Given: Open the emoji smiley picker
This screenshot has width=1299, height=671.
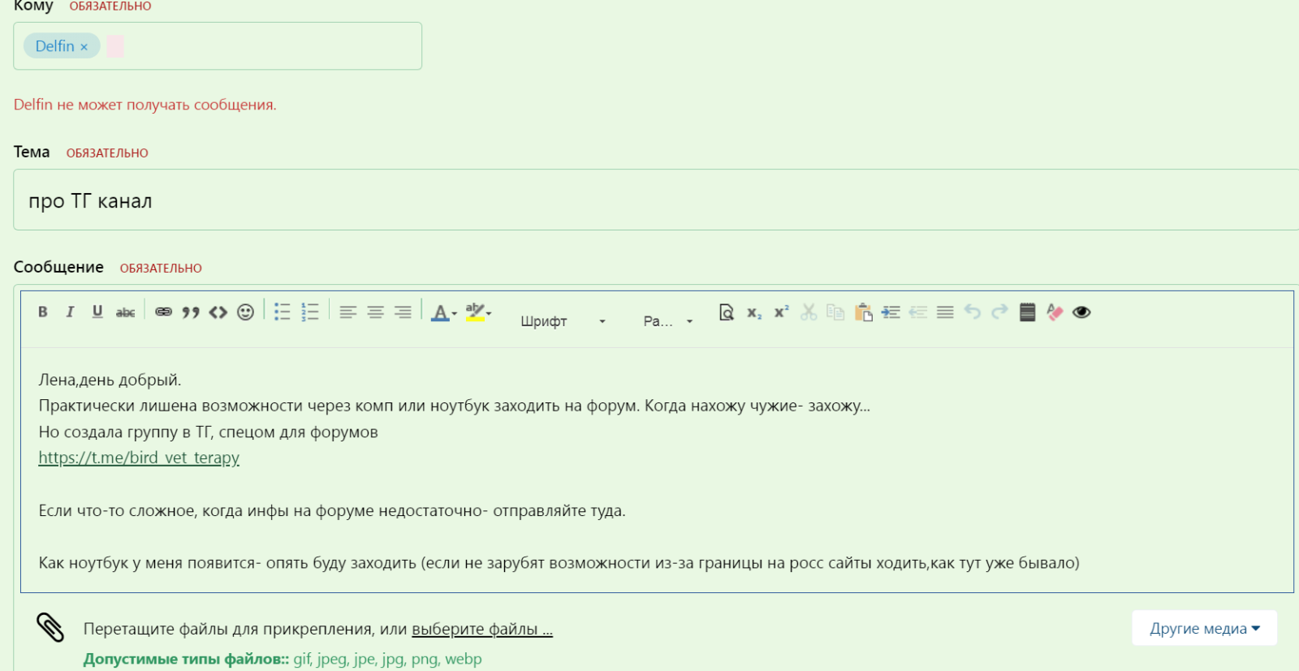Looking at the screenshot, I should coord(245,312).
